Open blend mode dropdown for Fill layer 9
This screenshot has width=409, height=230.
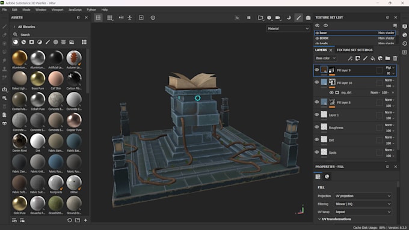click(x=390, y=68)
